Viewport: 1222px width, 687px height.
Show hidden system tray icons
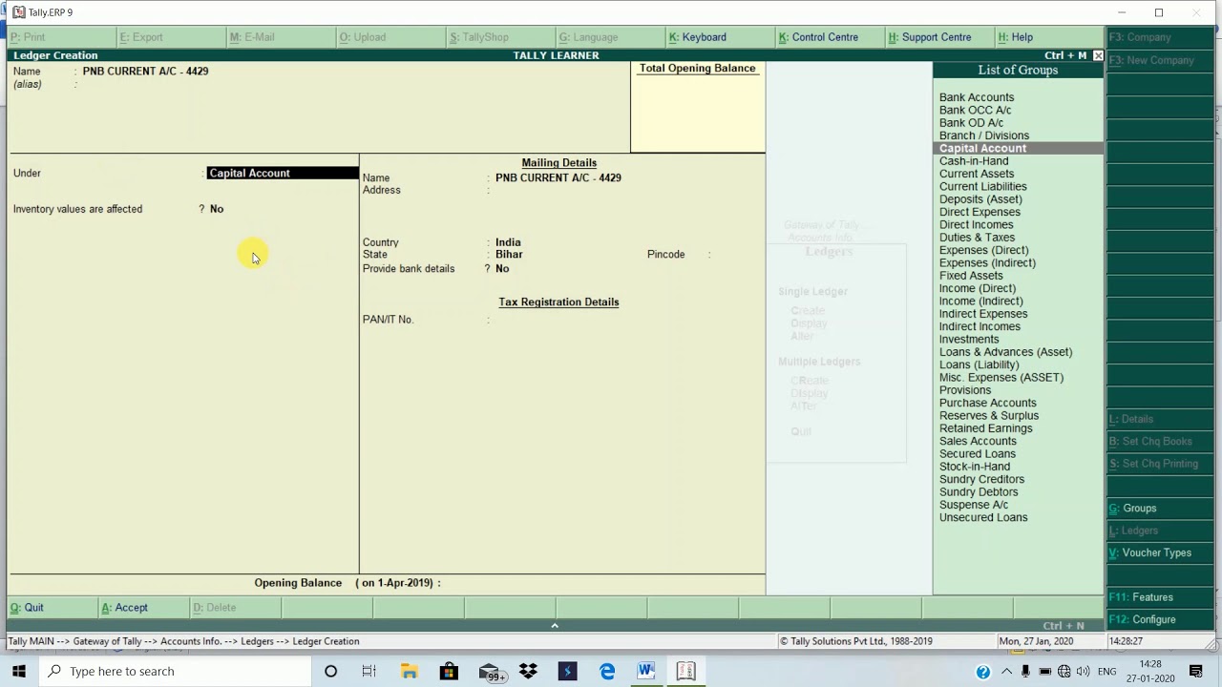pos(1006,672)
